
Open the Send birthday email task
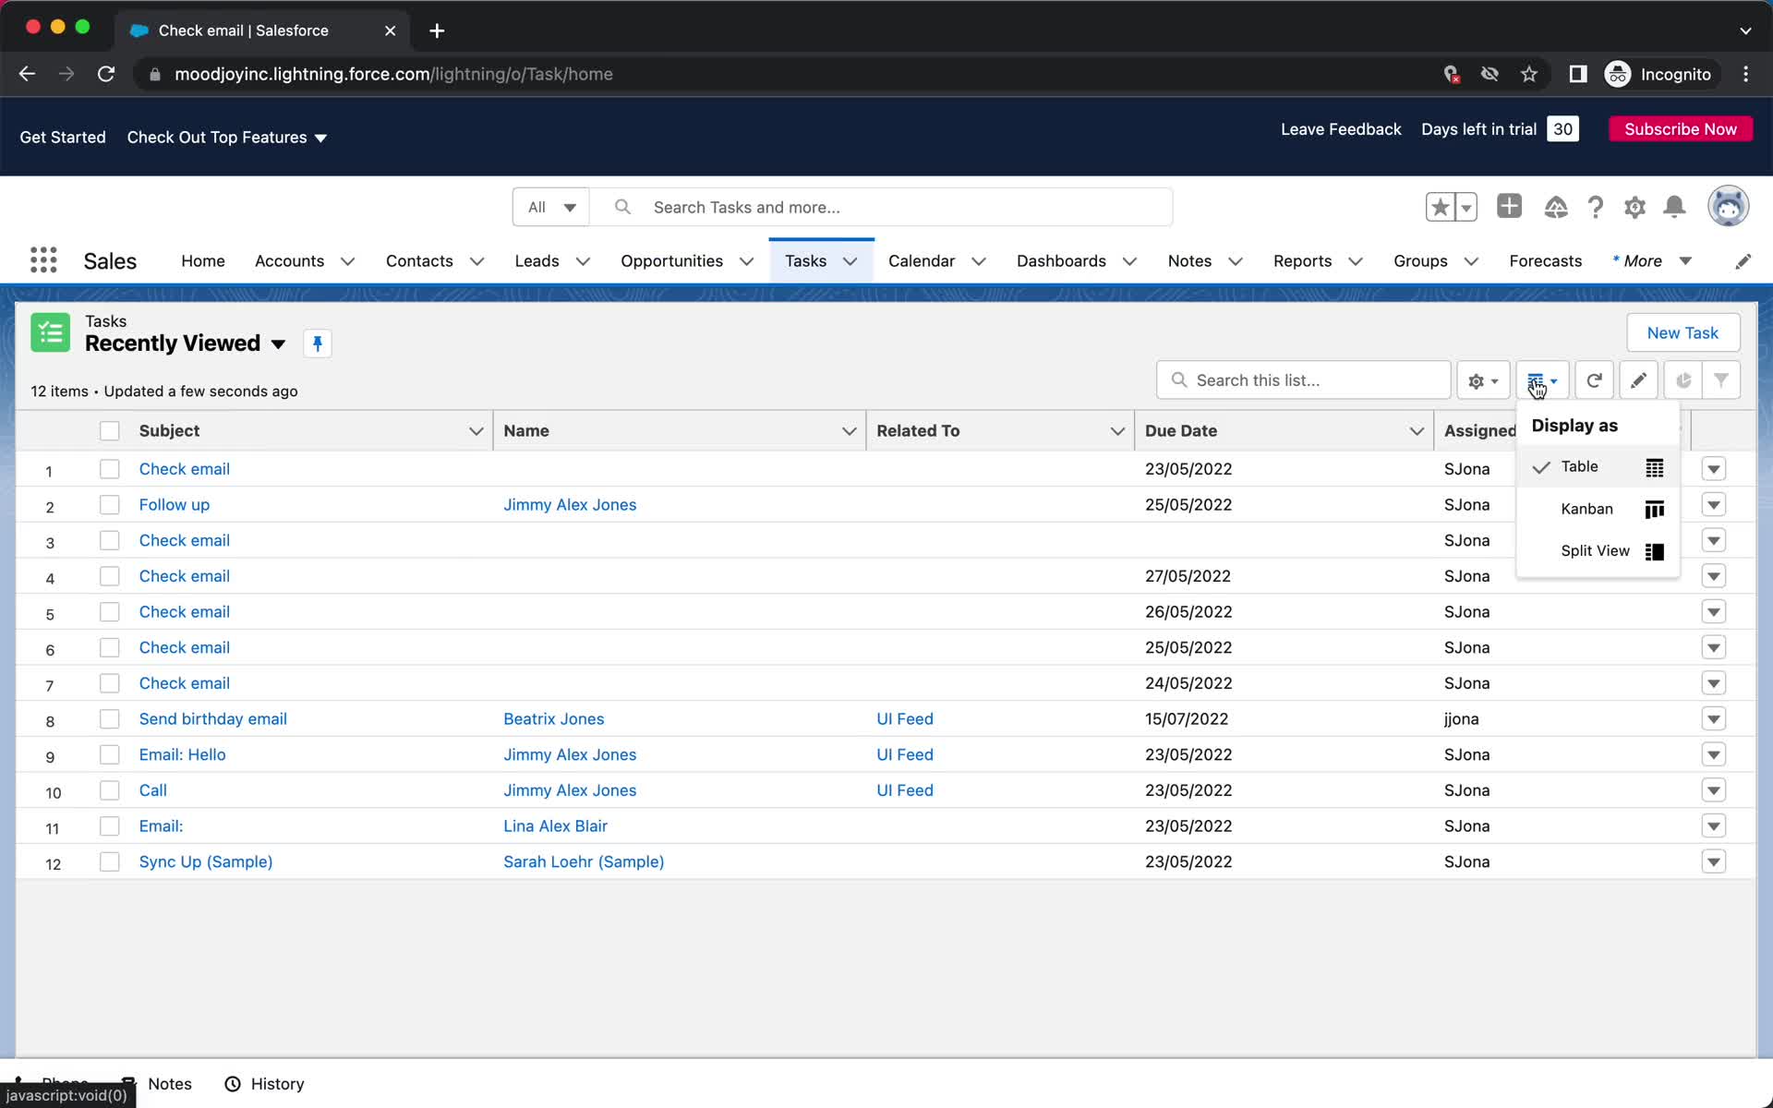click(x=213, y=719)
